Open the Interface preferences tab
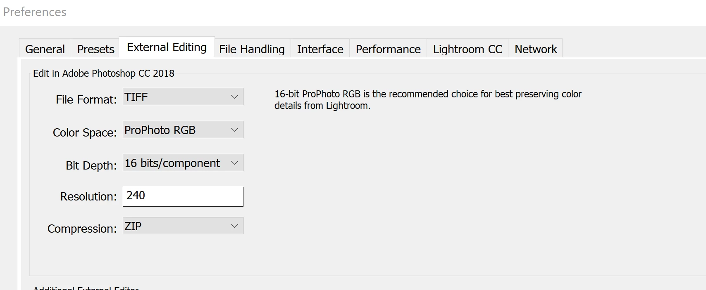 point(320,49)
